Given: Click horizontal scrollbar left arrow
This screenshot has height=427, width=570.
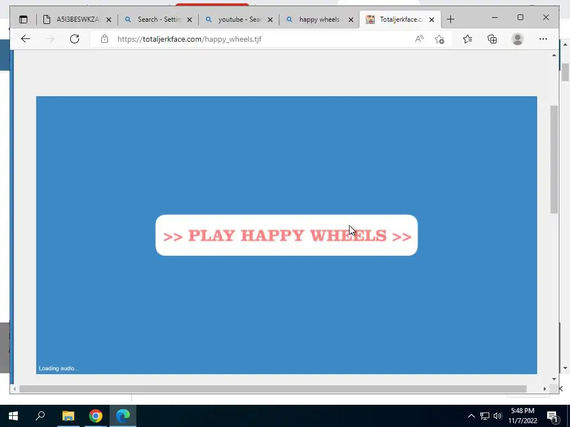Looking at the screenshot, I should pos(14,389).
